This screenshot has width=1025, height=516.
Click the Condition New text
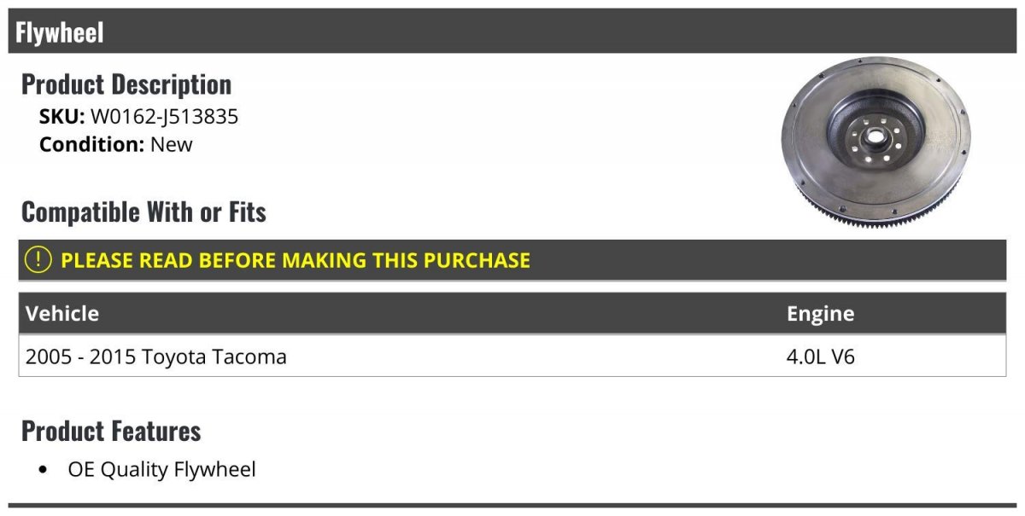(172, 145)
